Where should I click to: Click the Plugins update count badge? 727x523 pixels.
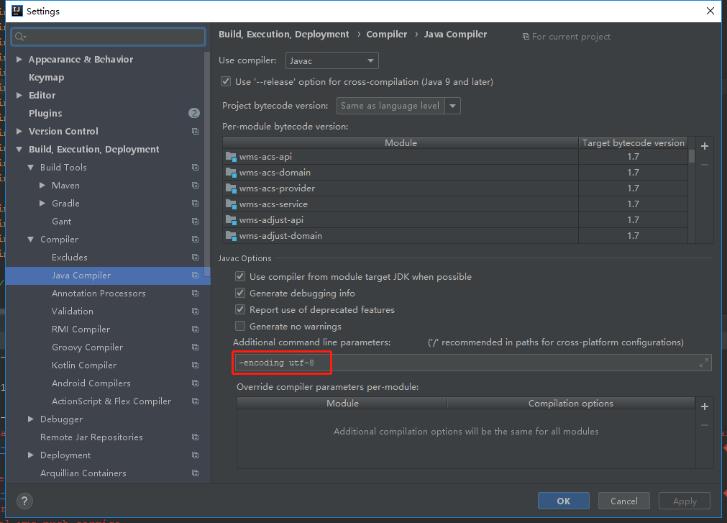coord(194,113)
